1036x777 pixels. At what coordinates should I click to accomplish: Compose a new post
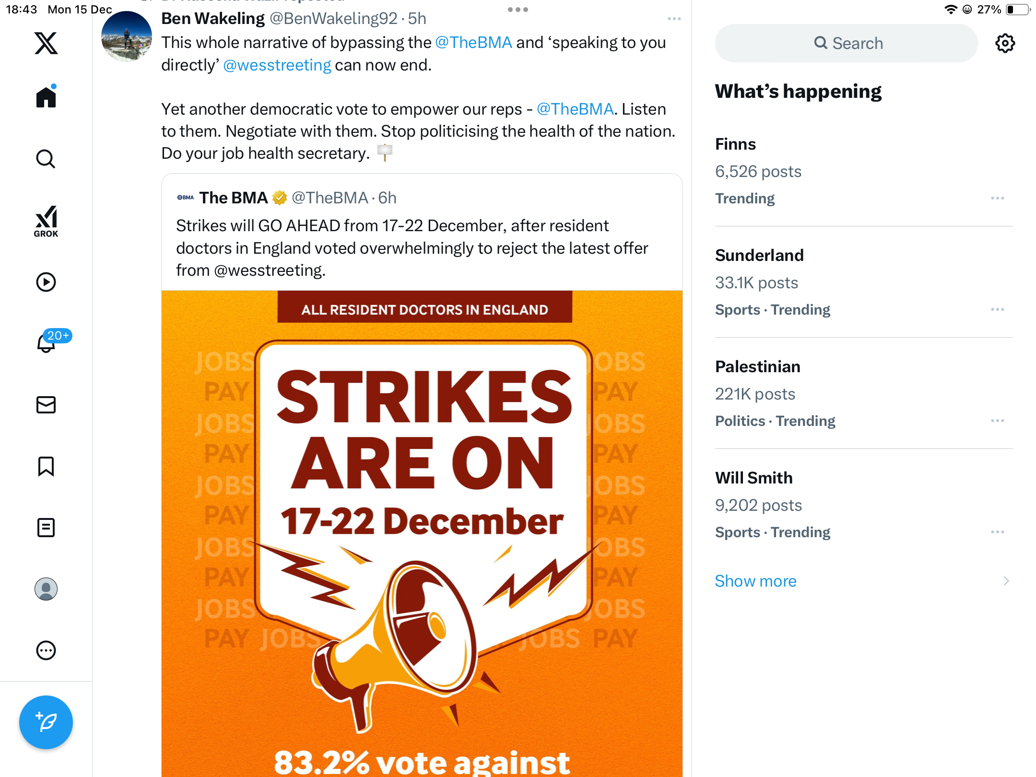pos(46,722)
